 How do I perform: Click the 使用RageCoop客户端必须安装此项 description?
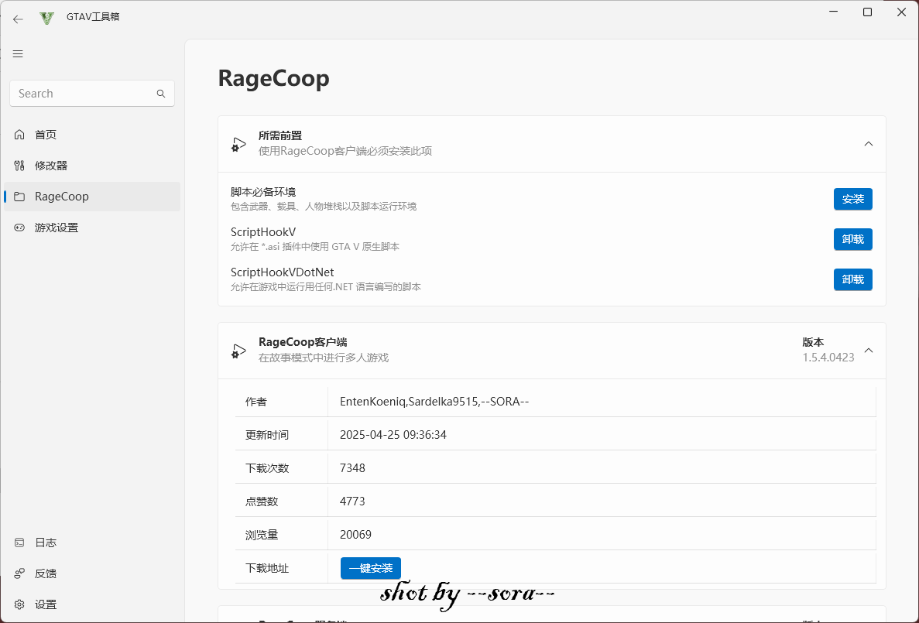pos(345,151)
